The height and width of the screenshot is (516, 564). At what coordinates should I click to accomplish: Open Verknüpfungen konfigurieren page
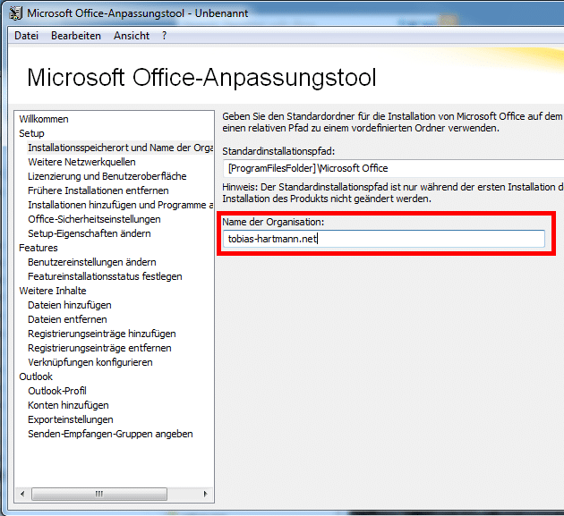[90, 362]
